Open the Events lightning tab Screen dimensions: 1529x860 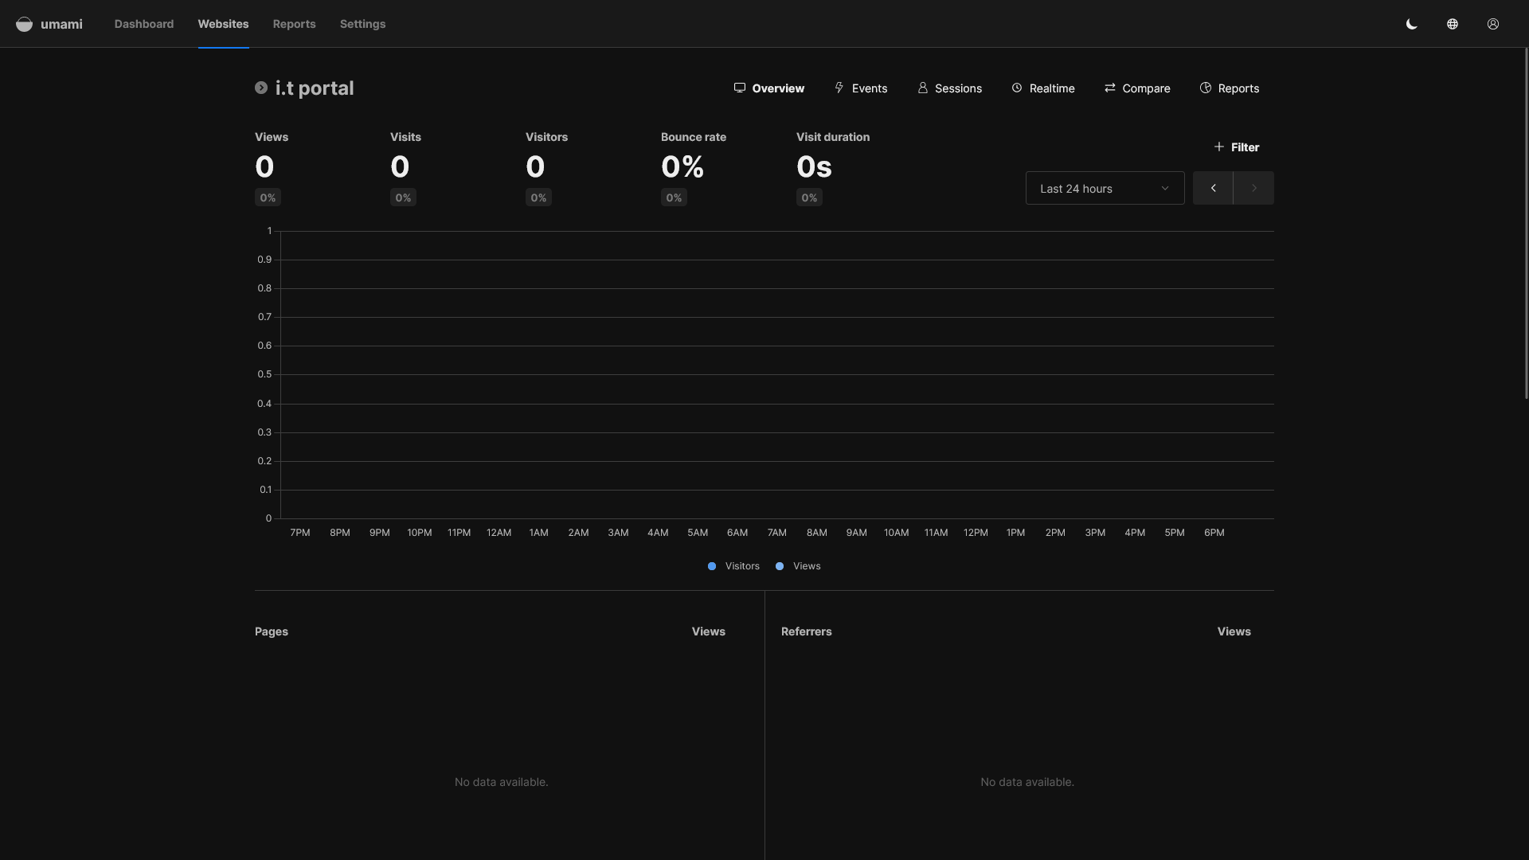861,88
